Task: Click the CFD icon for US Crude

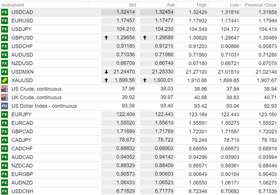Action: tap(4, 89)
